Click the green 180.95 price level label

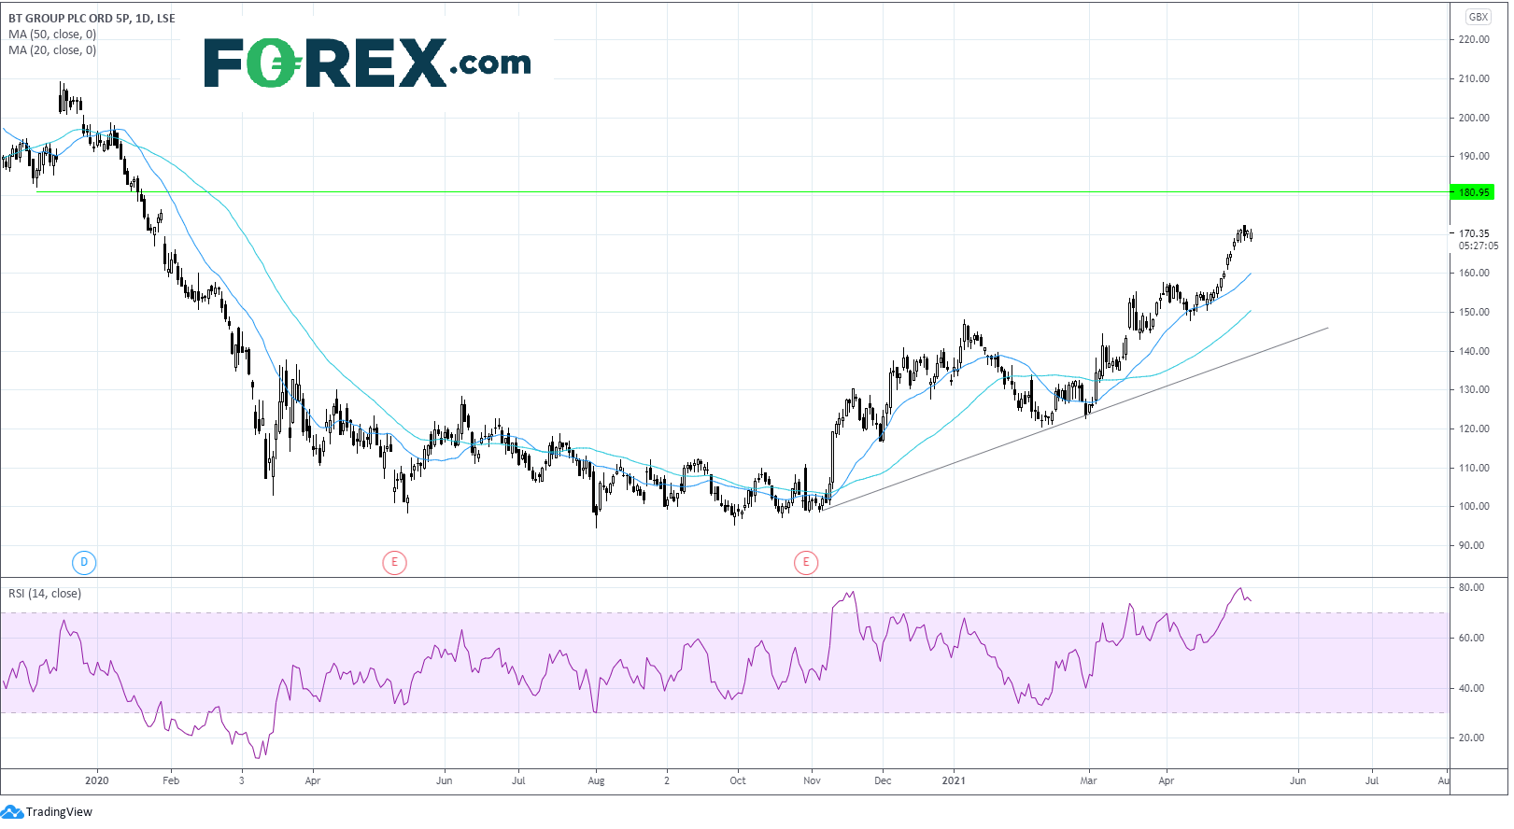[x=1472, y=192]
